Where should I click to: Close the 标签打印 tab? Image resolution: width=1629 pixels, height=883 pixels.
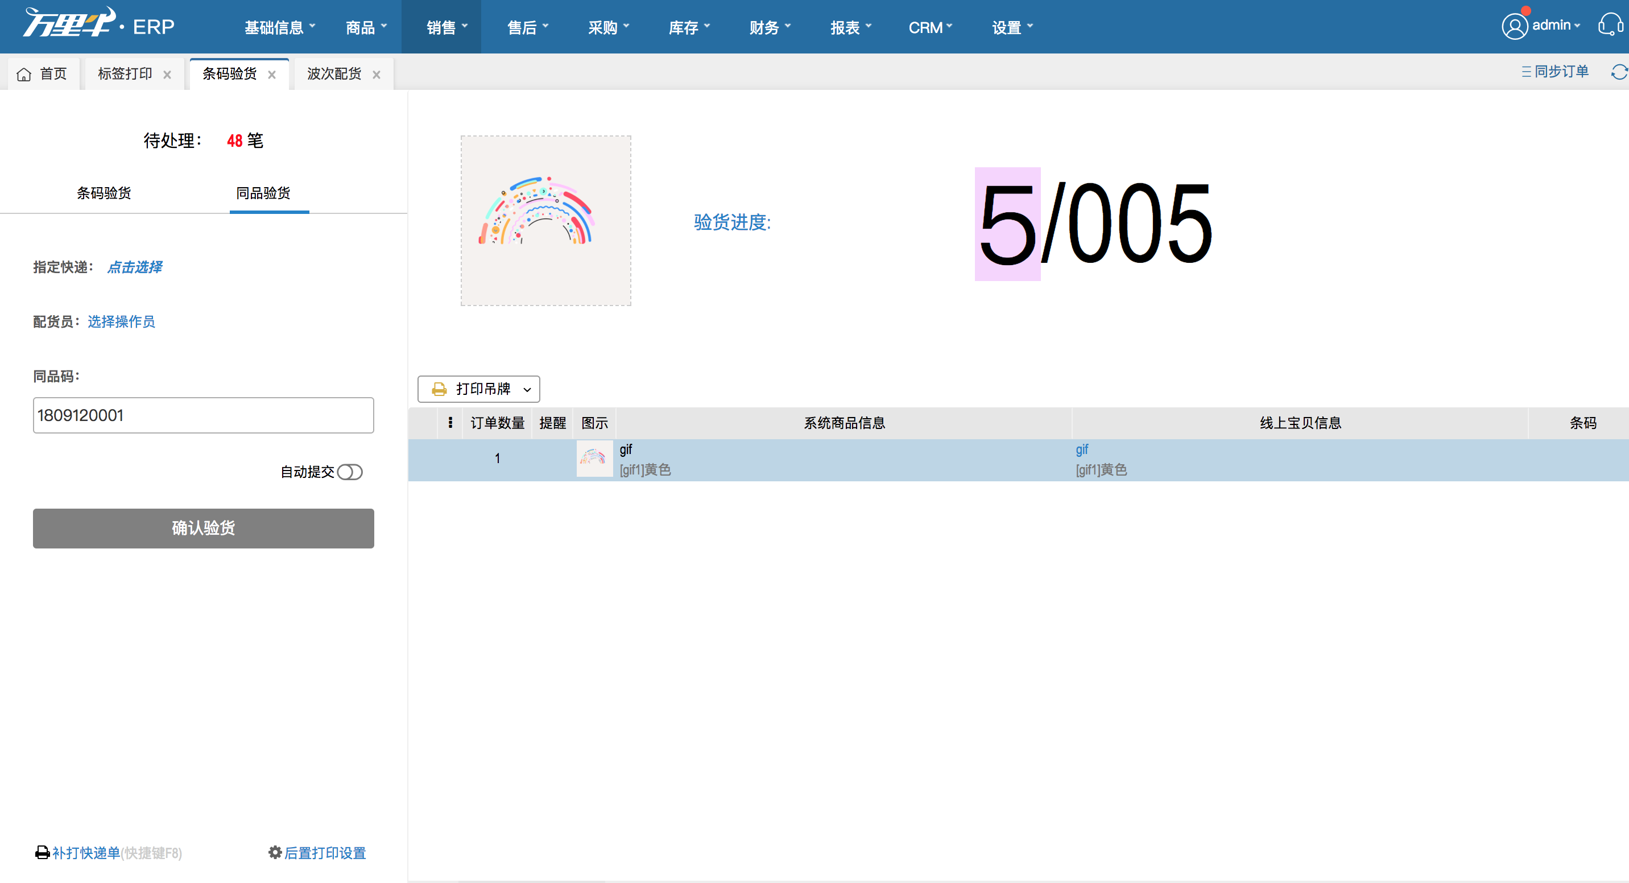[x=168, y=75]
